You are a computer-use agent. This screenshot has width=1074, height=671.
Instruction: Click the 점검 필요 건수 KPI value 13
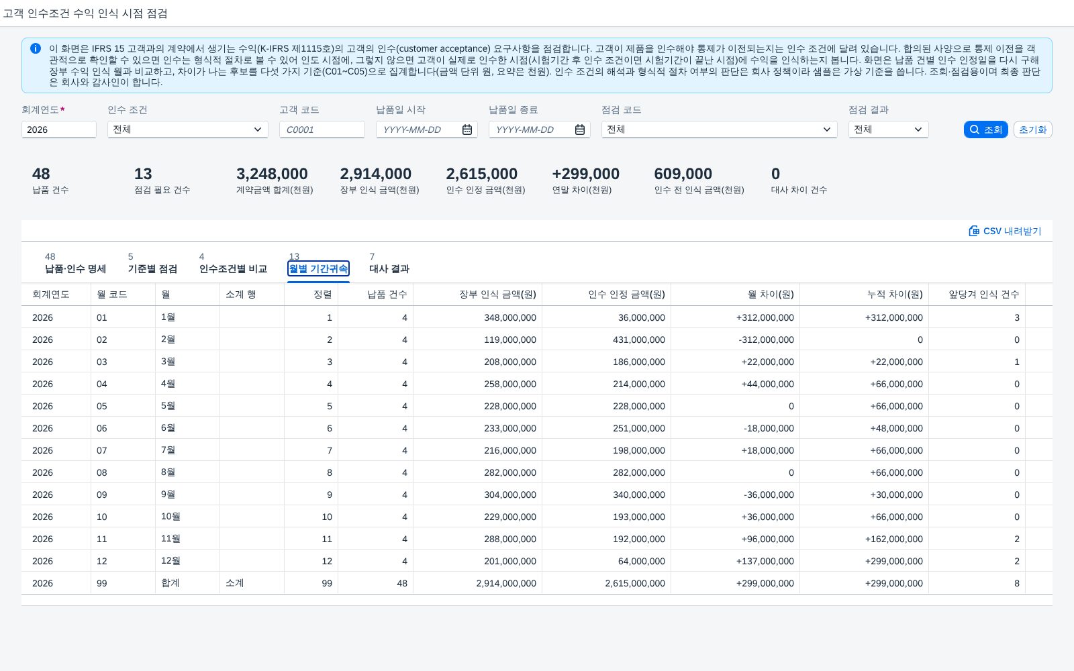(x=143, y=174)
